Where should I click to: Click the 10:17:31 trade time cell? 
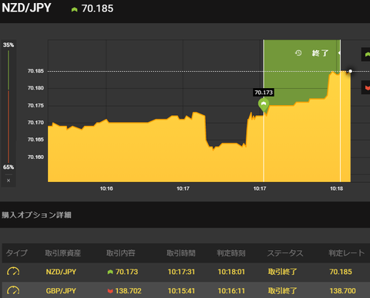181,272
